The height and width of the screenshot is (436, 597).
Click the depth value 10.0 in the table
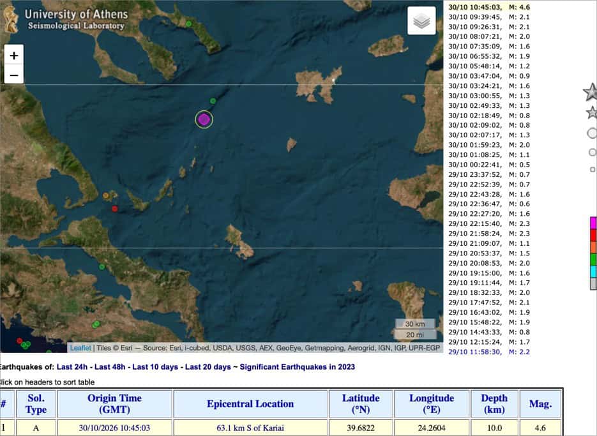[494, 428]
